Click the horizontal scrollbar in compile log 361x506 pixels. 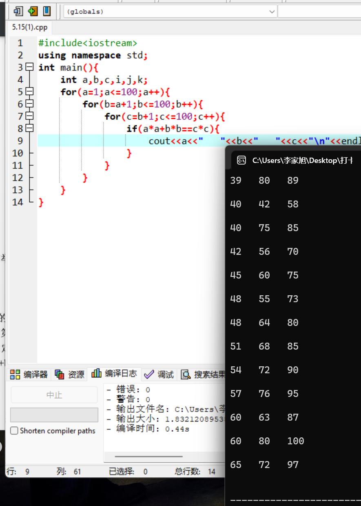pos(148,457)
